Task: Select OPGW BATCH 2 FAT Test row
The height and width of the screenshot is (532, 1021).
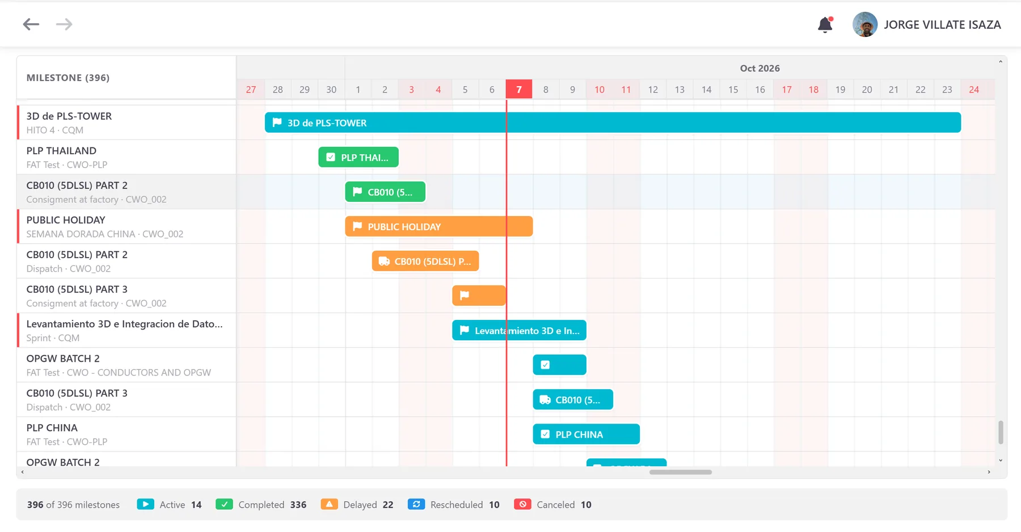Action: 126,365
